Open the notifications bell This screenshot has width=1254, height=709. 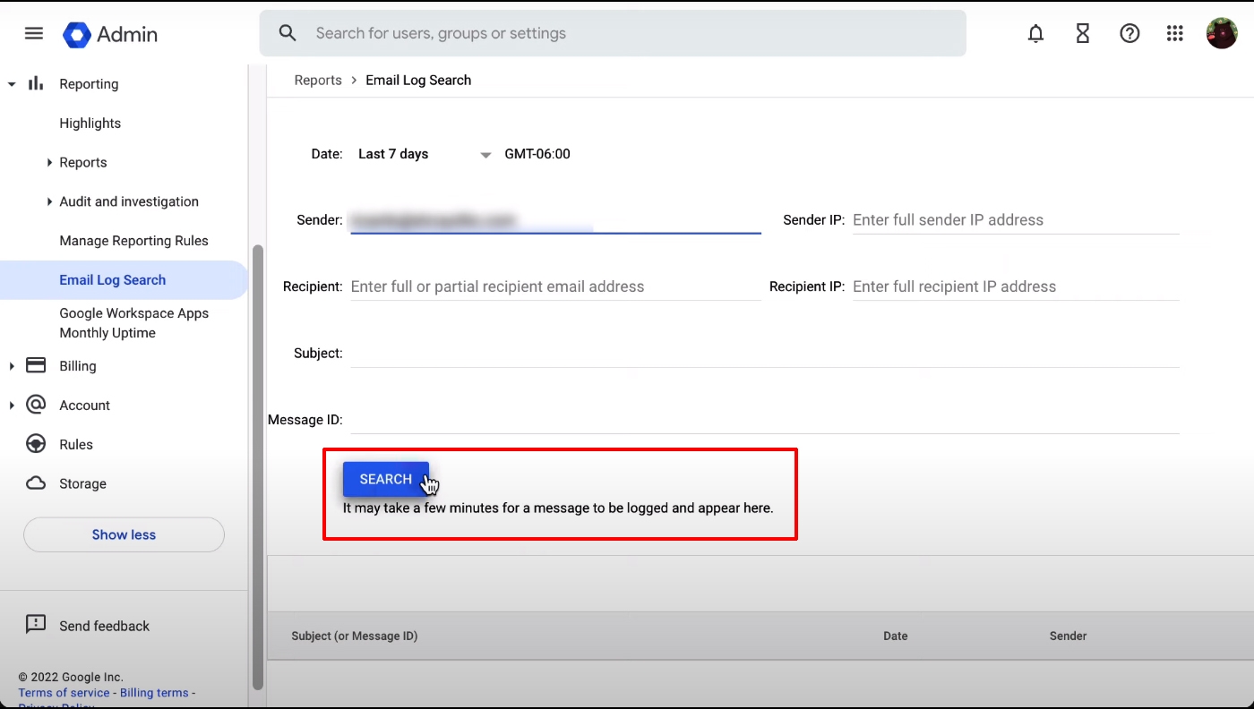pyautogui.click(x=1035, y=34)
